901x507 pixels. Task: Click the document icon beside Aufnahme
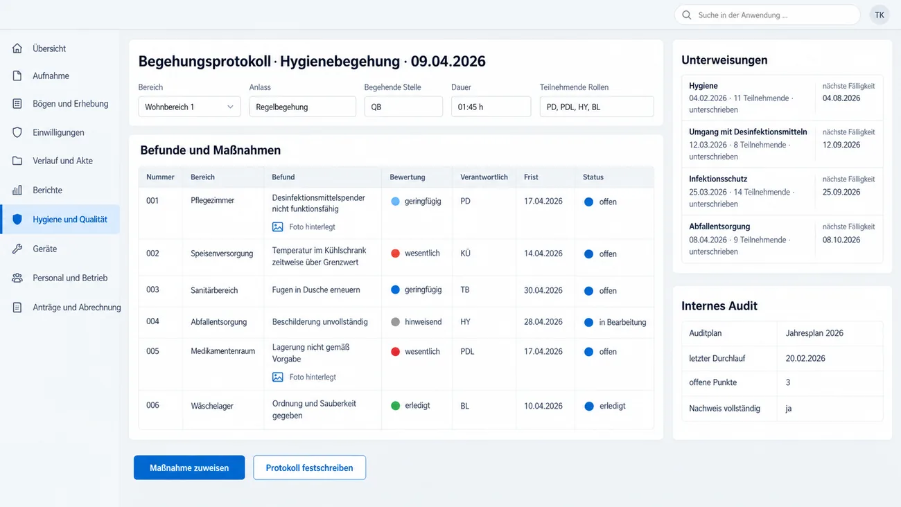tap(17, 76)
